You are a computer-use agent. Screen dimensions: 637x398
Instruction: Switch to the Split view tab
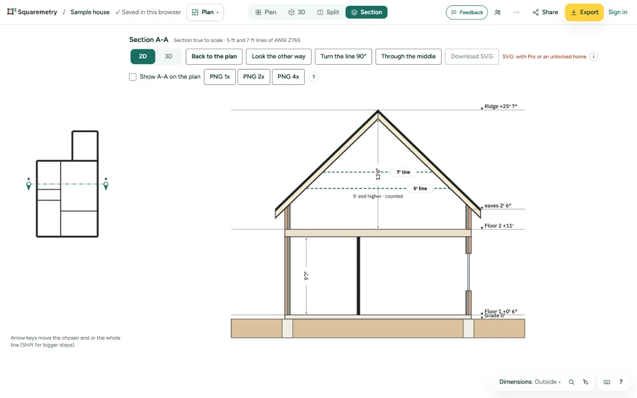tap(328, 12)
